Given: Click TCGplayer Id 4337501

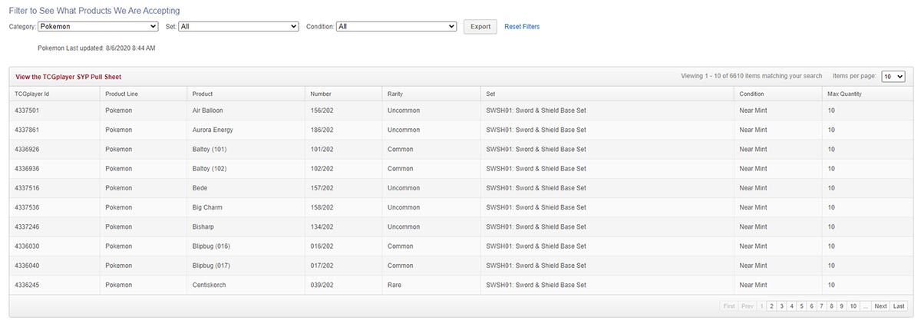Looking at the screenshot, I should click(x=27, y=111).
